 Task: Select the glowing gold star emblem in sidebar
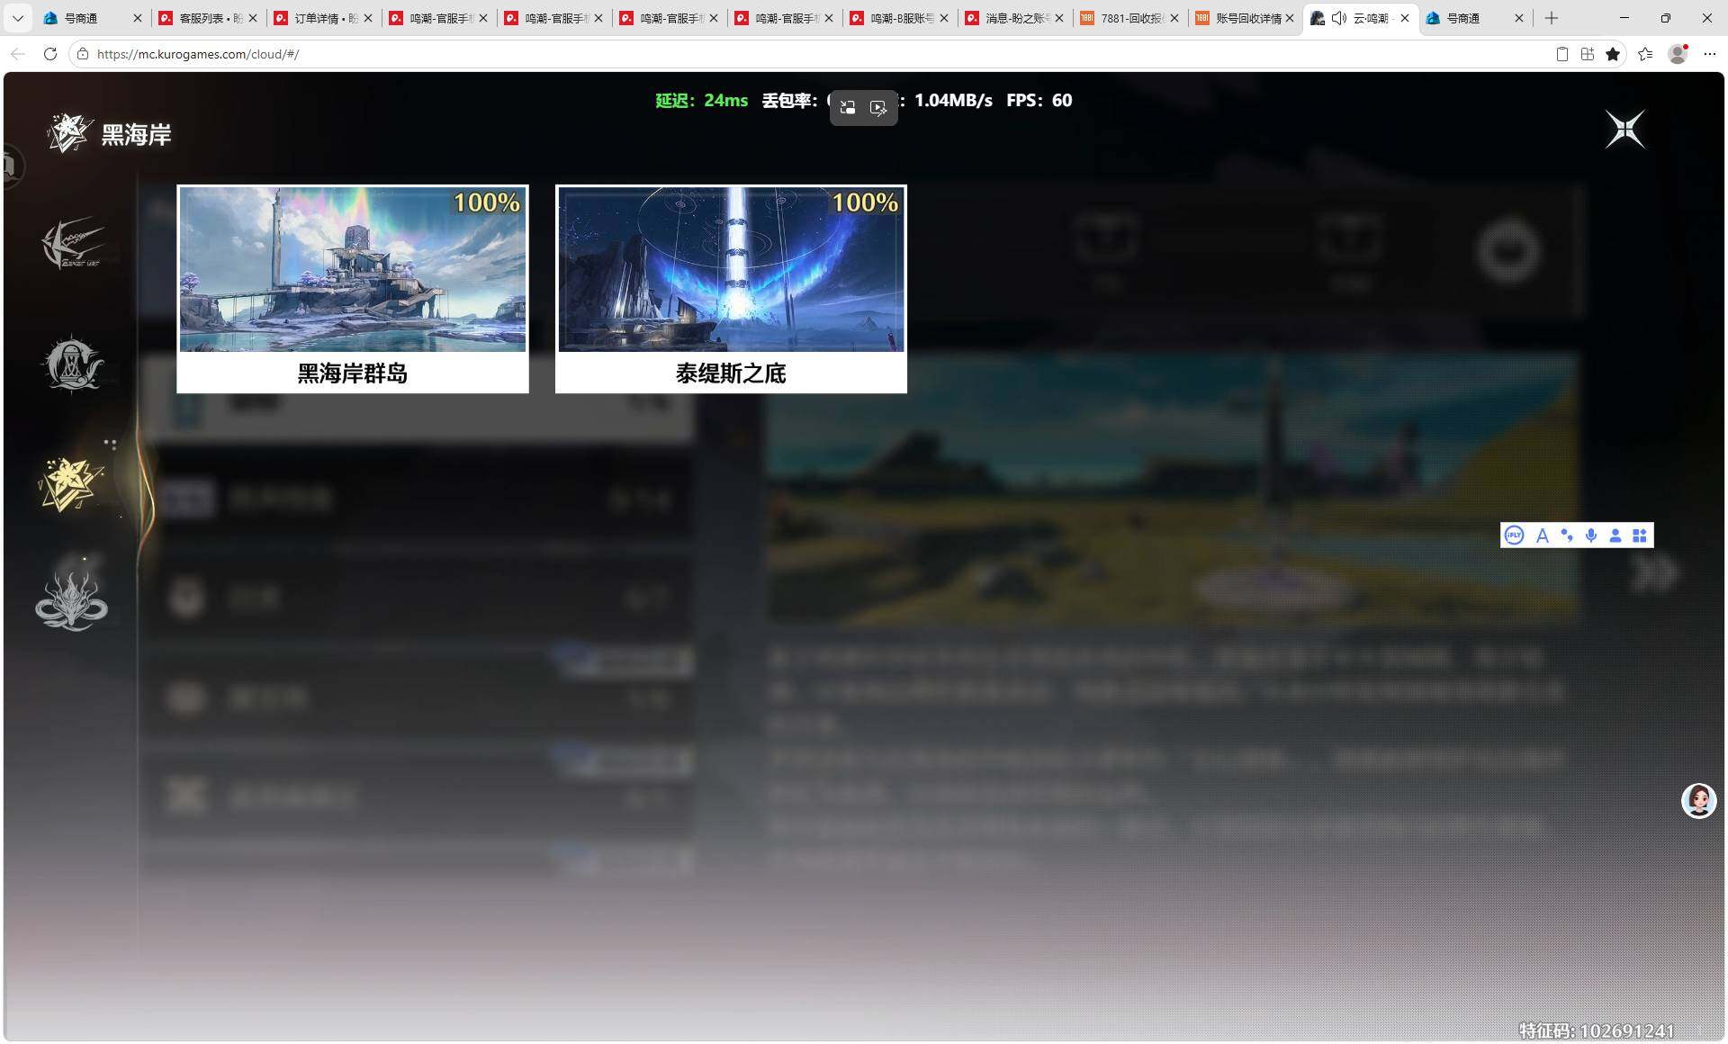71,483
